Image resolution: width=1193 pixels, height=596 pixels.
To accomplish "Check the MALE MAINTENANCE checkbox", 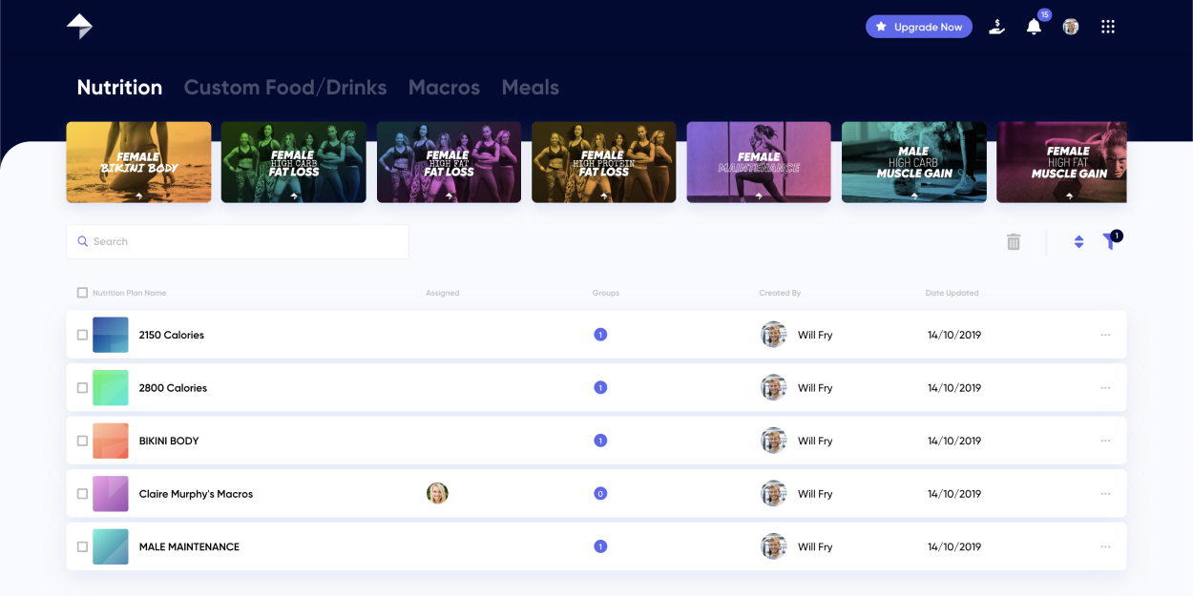I will (x=82, y=546).
